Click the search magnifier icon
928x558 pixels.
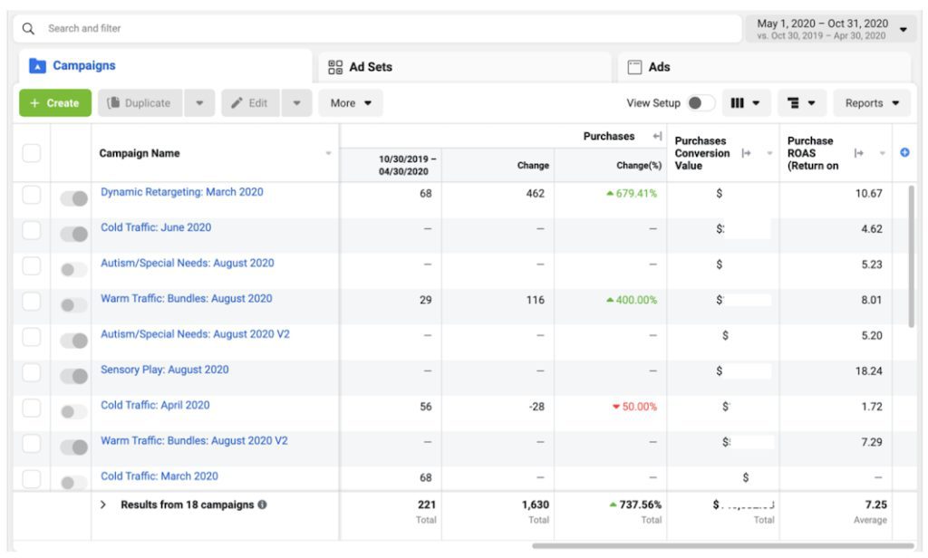click(28, 29)
